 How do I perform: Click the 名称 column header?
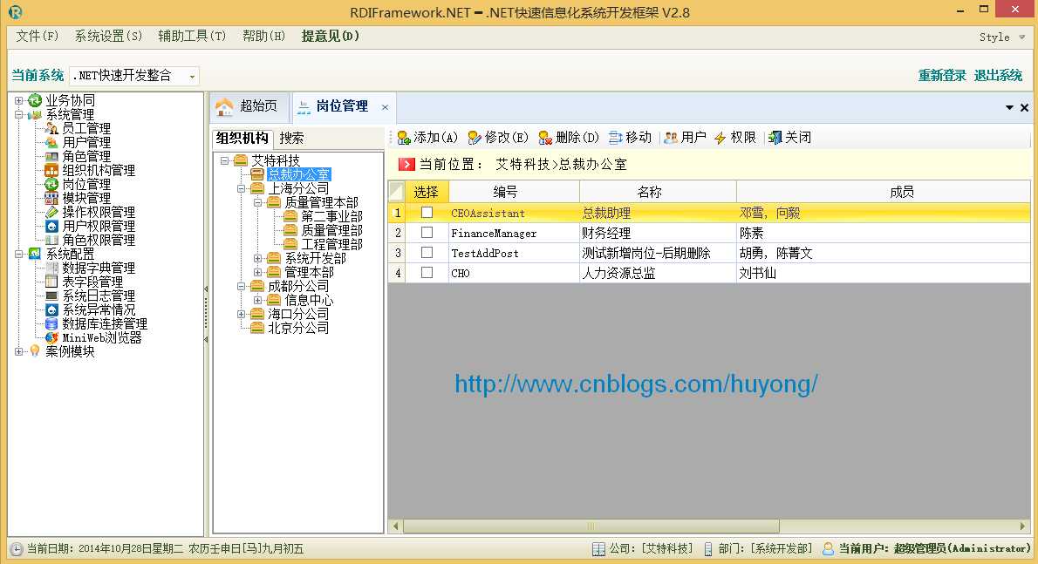coord(658,192)
